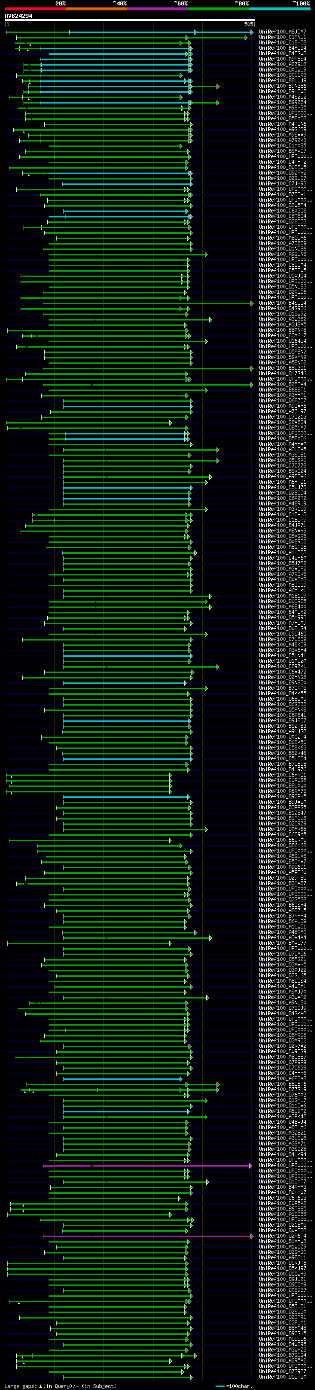Image resolution: width=315 pixels, height=1390 pixels.
Task: Click the orange ~40% identity legend segment
Action: tap(96, 9)
